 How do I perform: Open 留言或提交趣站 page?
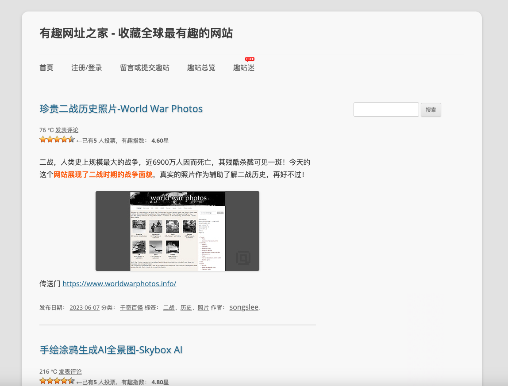(x=145, y=68)
